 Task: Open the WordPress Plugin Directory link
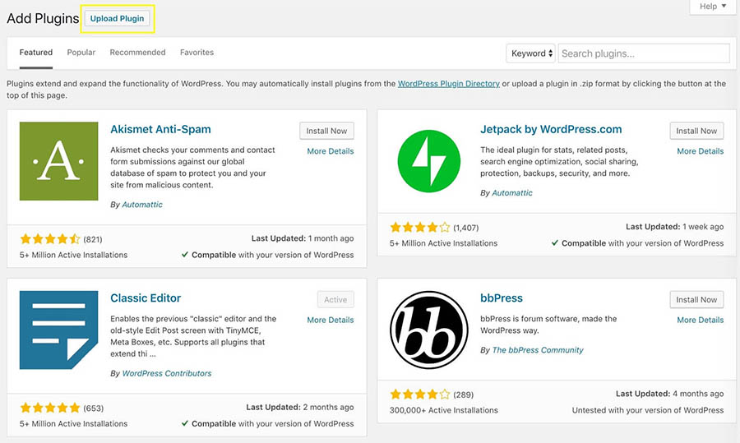click(449, 84)
